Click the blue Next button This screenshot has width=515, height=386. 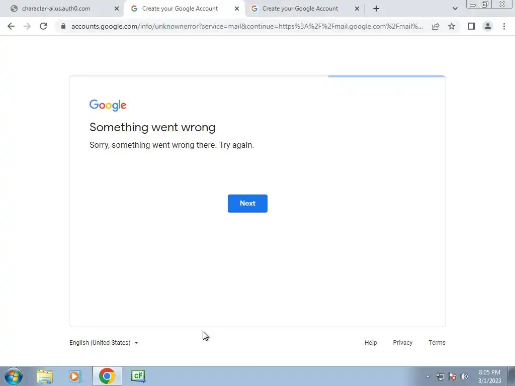247,204
